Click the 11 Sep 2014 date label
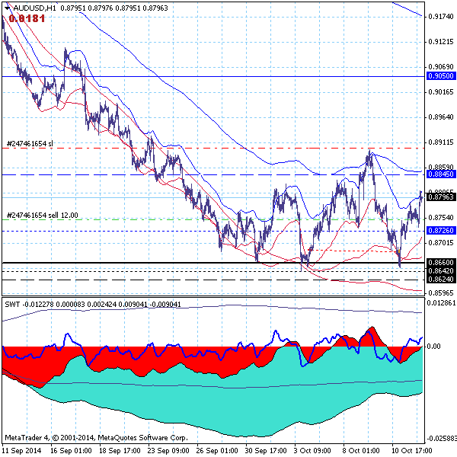Image resolution: width=457 pixels, height=457 pixels. point(21,450)
